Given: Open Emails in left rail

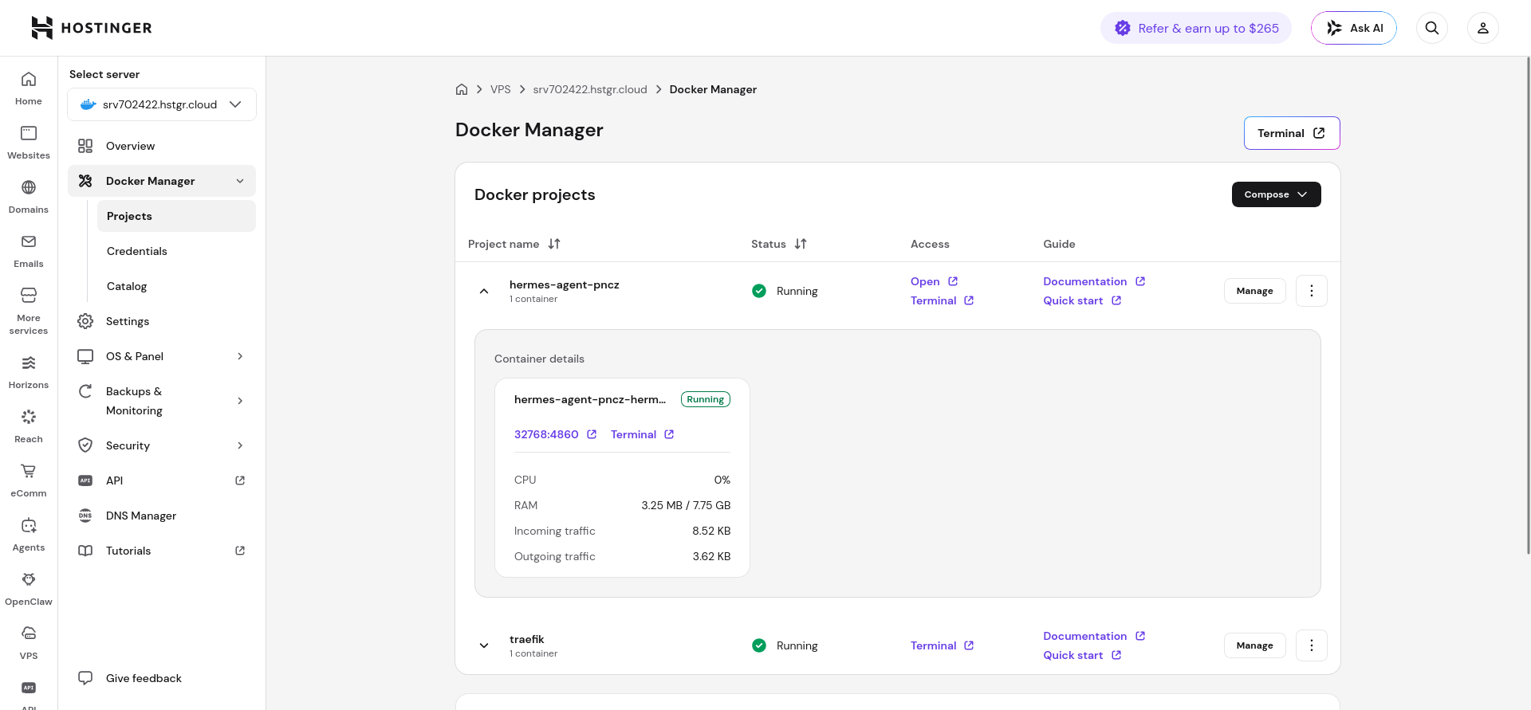Looking at the screenshot, I should [x=29, y=251].
